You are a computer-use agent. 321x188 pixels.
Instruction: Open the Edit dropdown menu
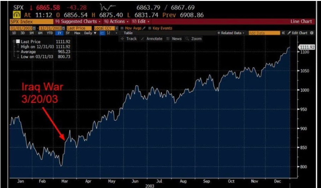pyautogui.click(x=141, y=22)
